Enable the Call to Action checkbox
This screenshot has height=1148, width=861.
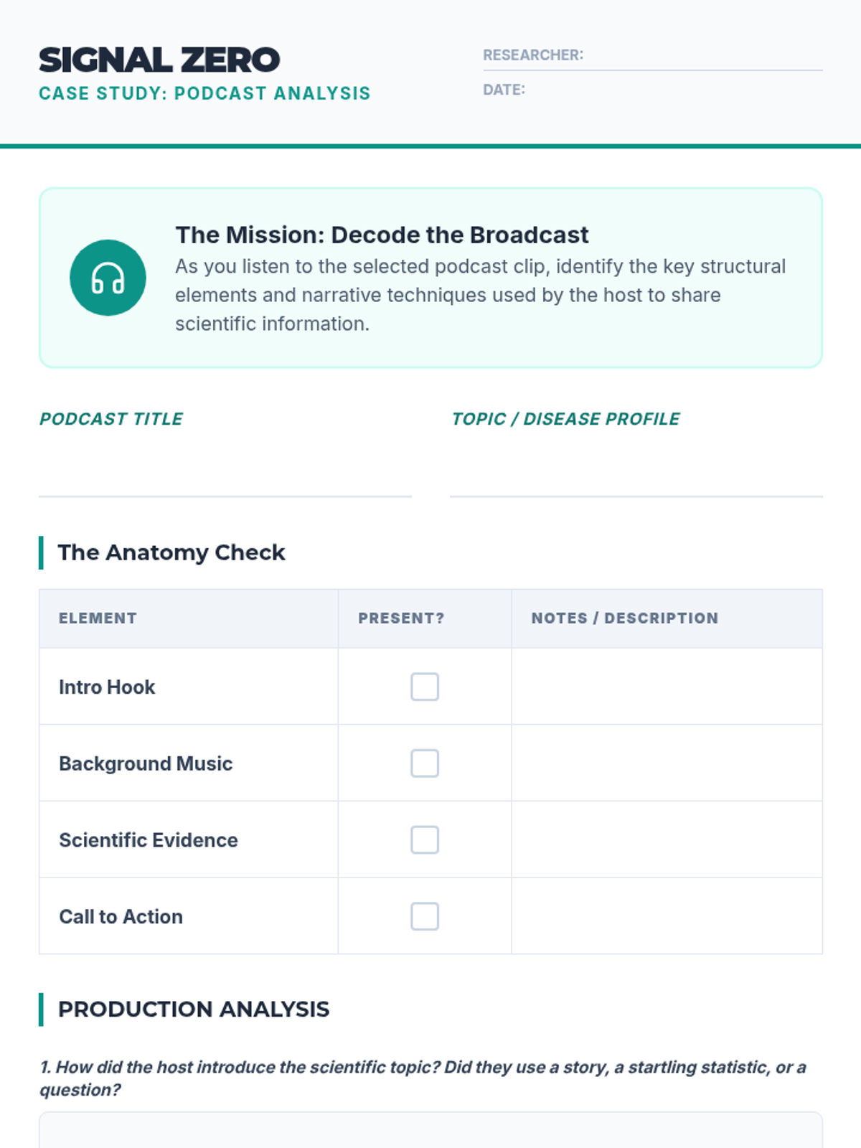click(425, 916)
